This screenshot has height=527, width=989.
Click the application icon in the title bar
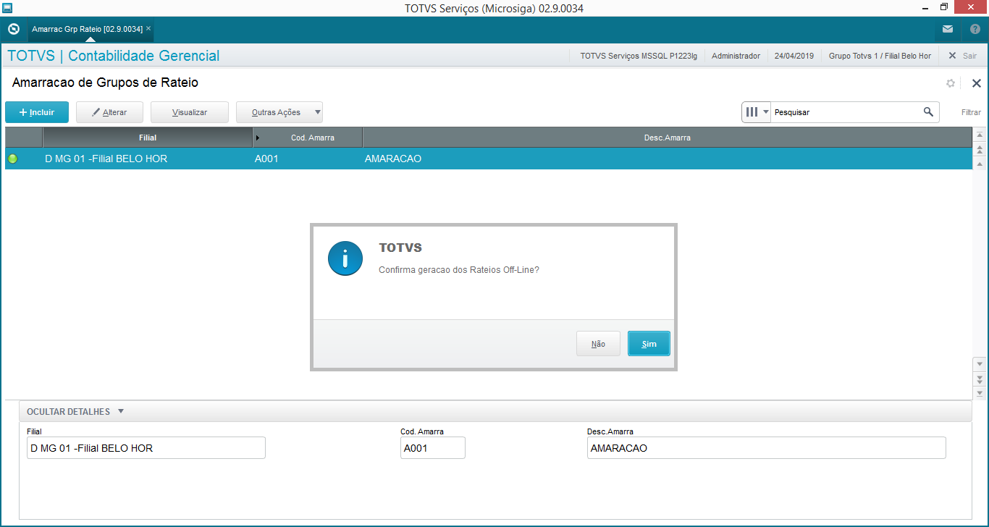point(7,8)
